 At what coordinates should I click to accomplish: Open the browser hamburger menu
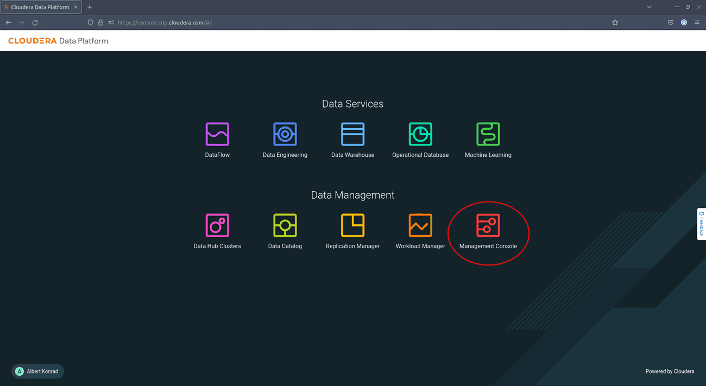[697, 23]
